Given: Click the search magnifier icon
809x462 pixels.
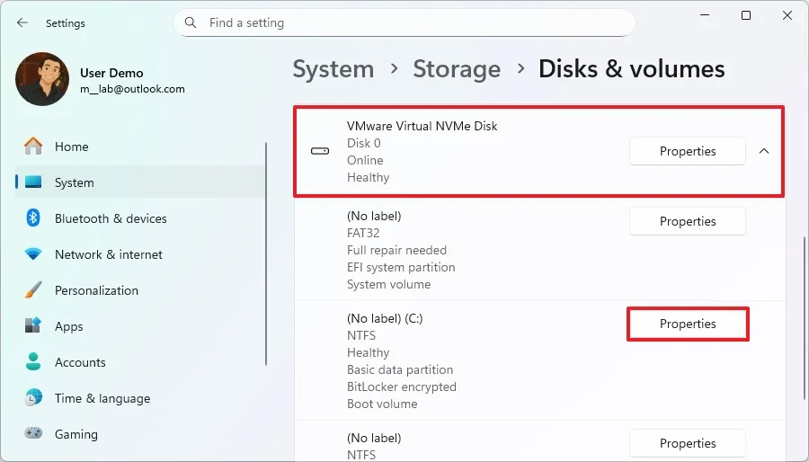Looking at the screenshot, I should click(191, 22).
